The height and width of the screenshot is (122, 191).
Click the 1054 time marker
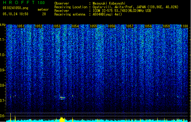coord(75,26)
